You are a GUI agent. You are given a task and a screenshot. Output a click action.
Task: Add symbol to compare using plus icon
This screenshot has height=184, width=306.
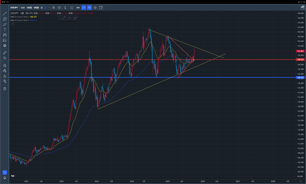(x=59, y=7)
